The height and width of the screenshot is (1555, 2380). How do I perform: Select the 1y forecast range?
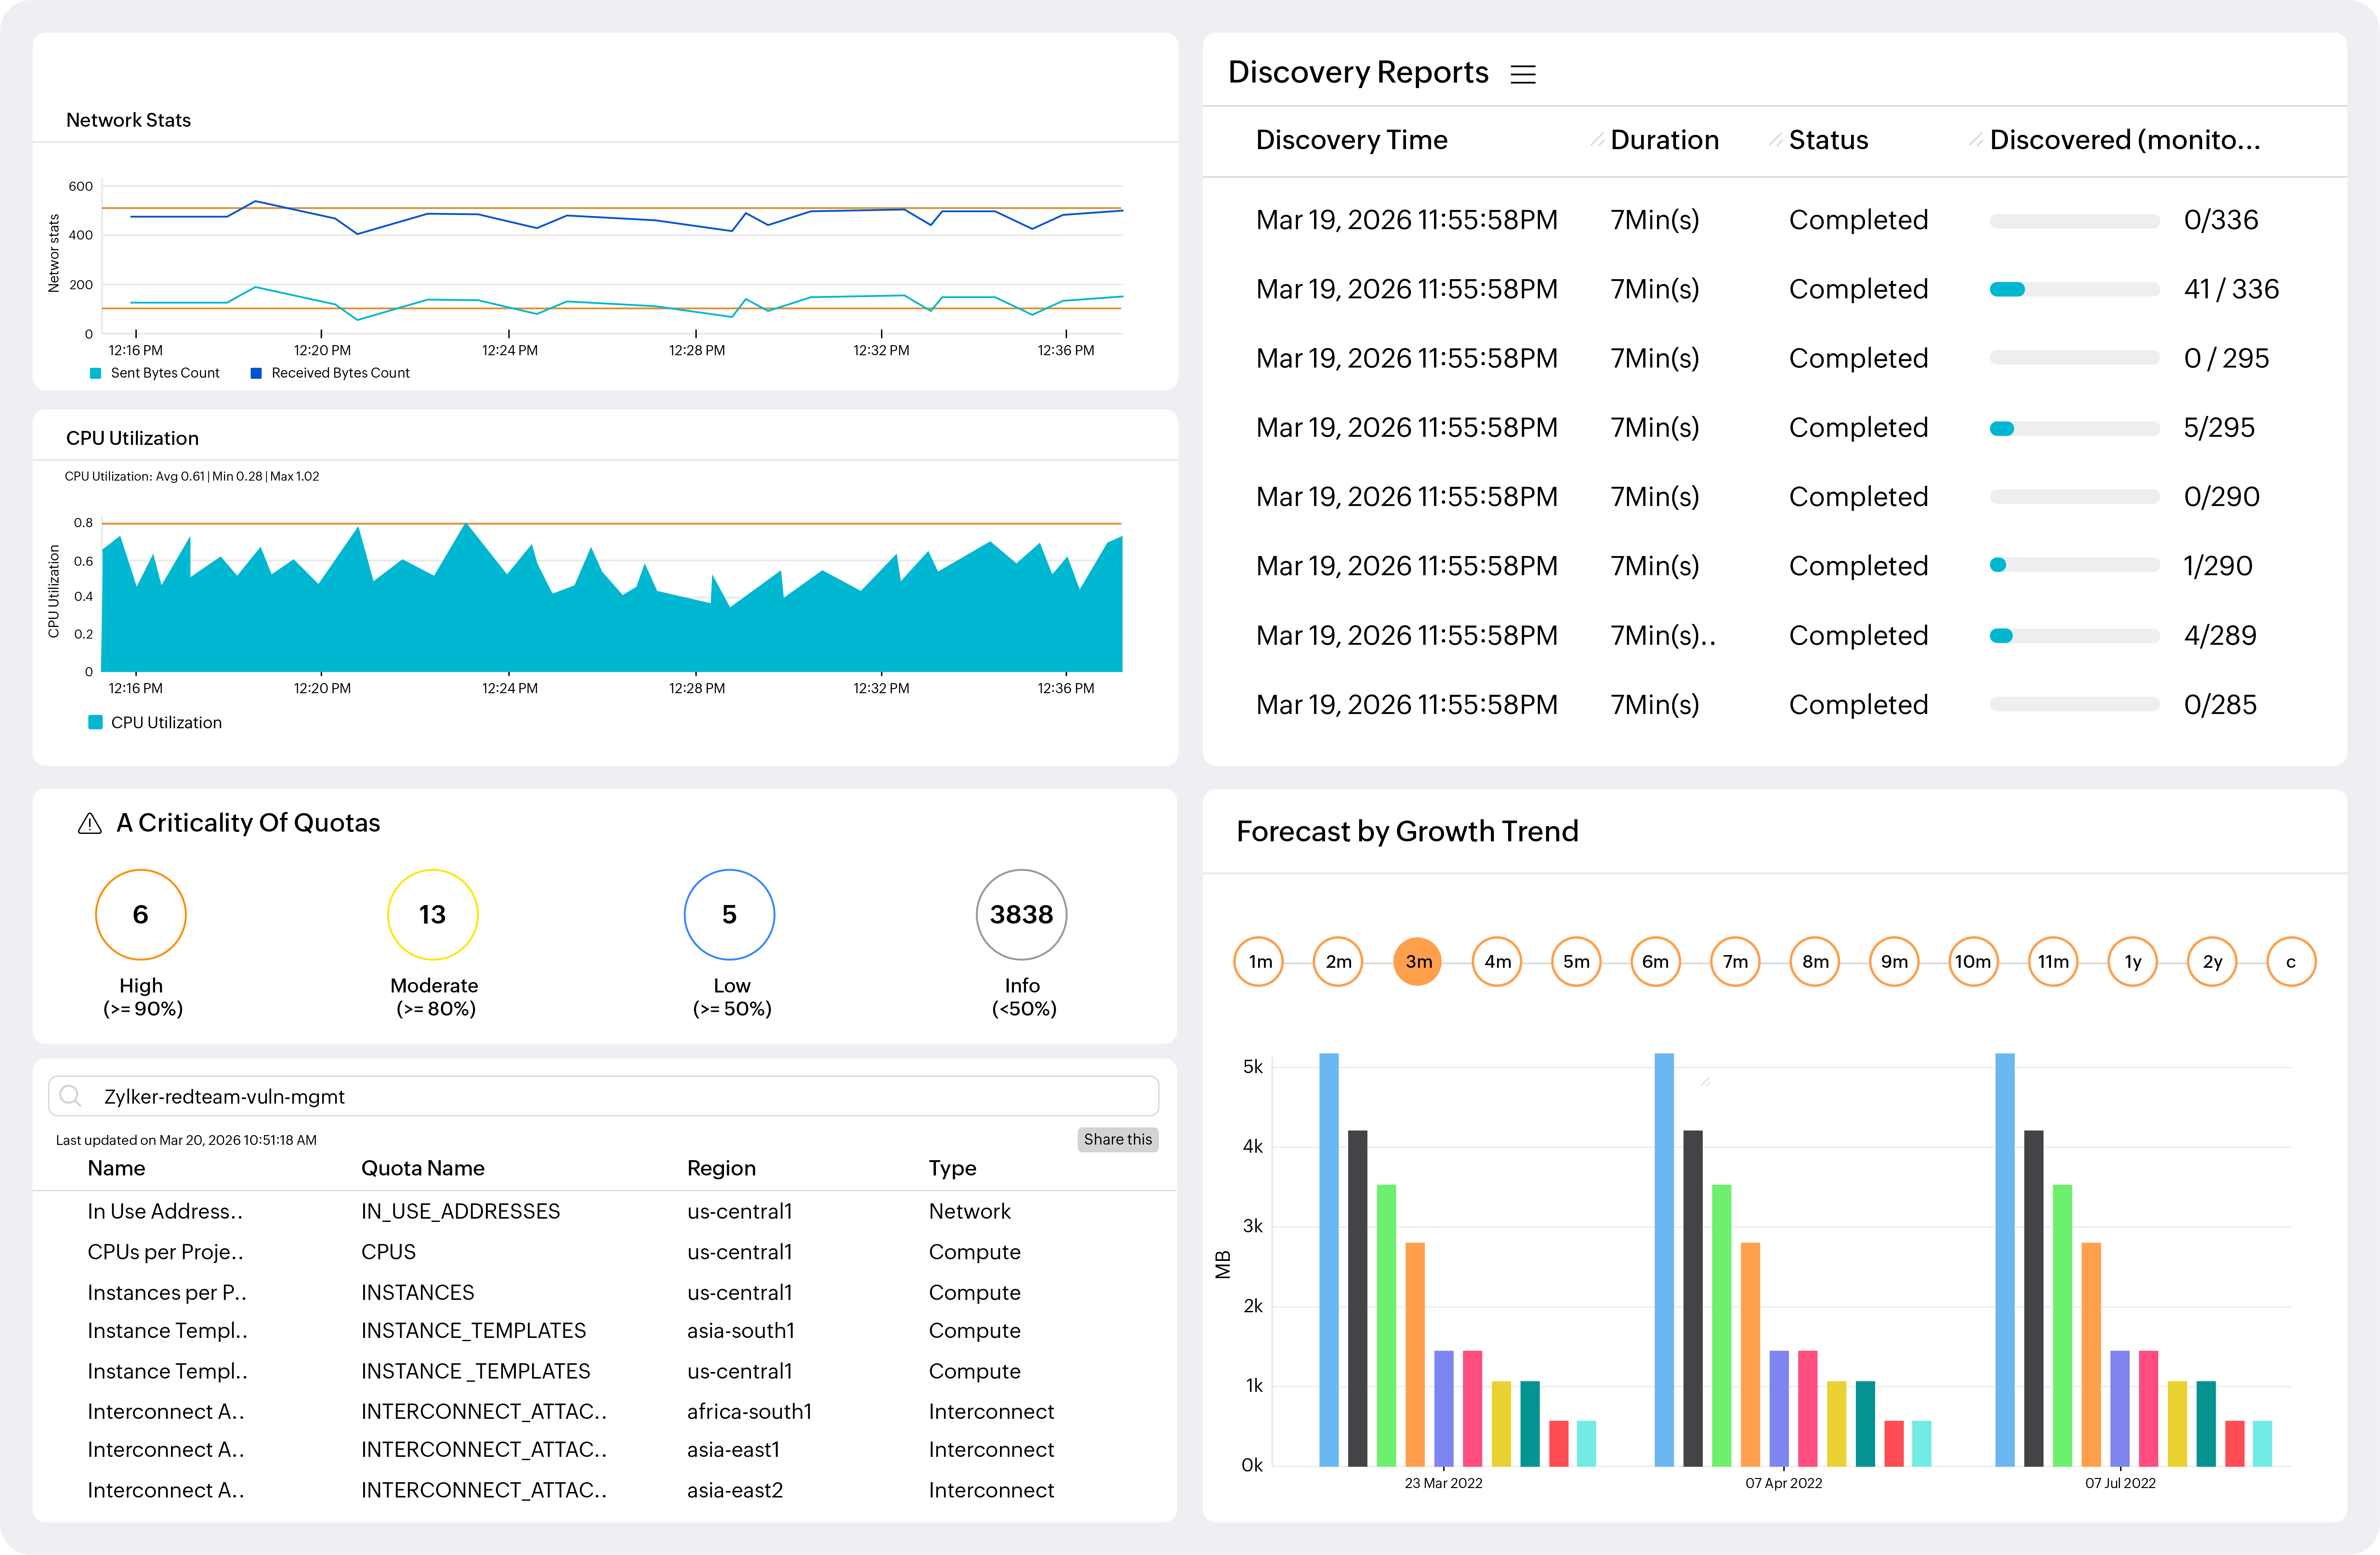[2133, 961]
